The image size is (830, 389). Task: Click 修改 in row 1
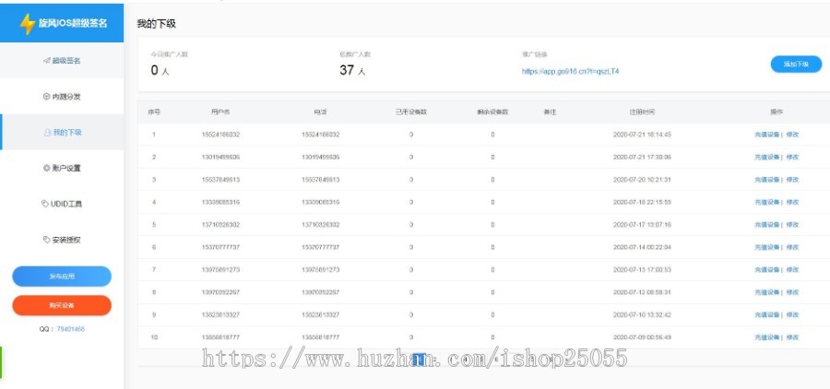click(792, 135)
